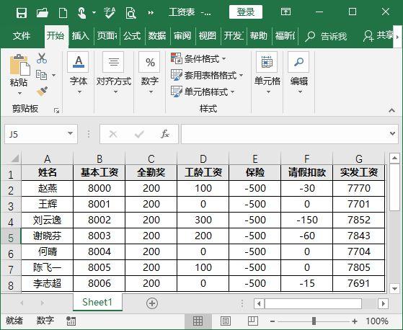Add a new sheet with plus button

pos(152,303)
